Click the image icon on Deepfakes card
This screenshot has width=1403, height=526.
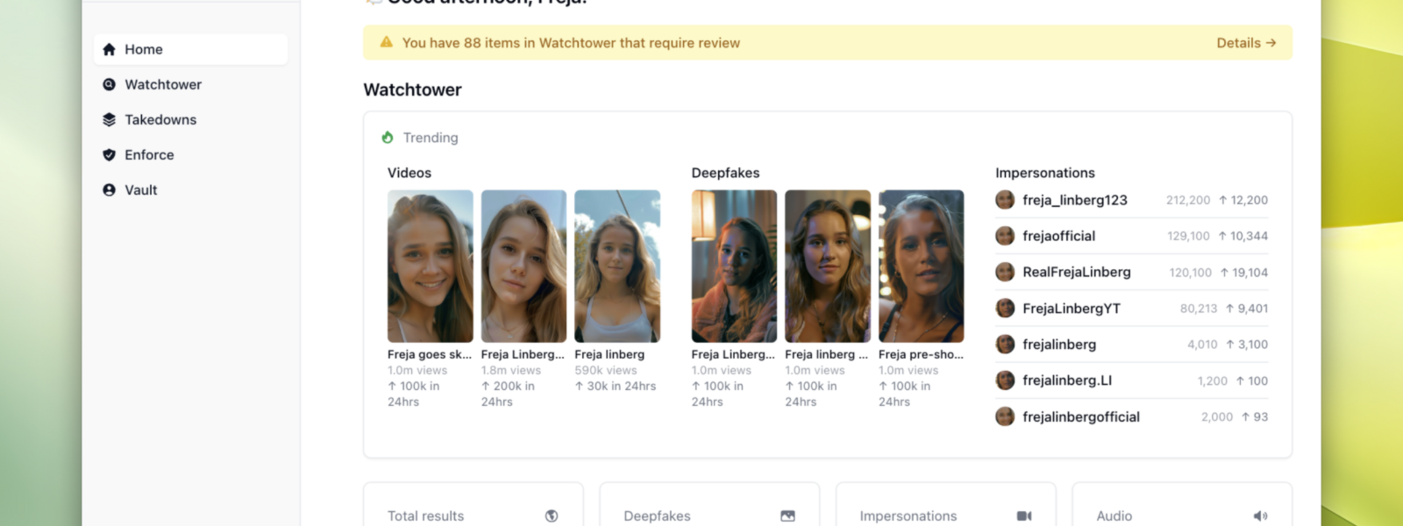pos(787,516)
